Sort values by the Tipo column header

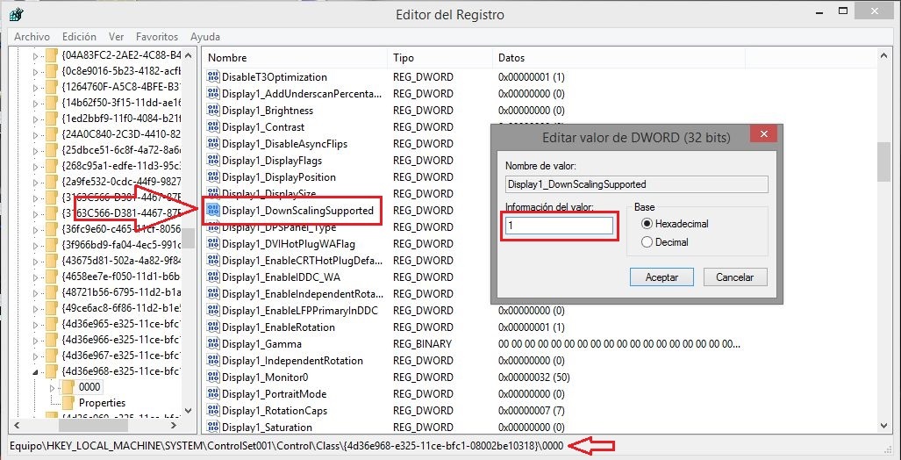440,58
